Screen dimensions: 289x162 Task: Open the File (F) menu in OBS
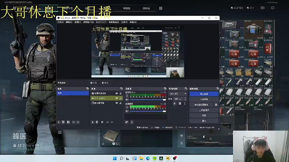click(x=60, y=22)
